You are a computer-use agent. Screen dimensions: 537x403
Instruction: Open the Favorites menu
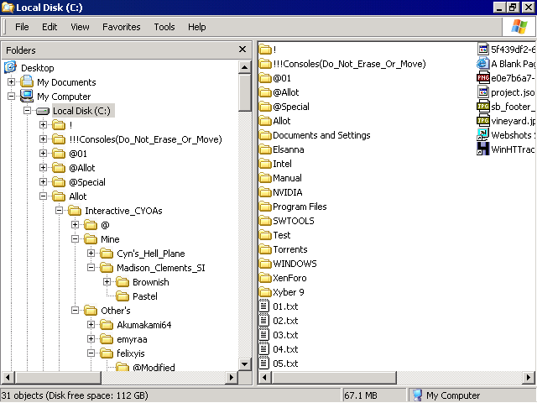(121, 27)
